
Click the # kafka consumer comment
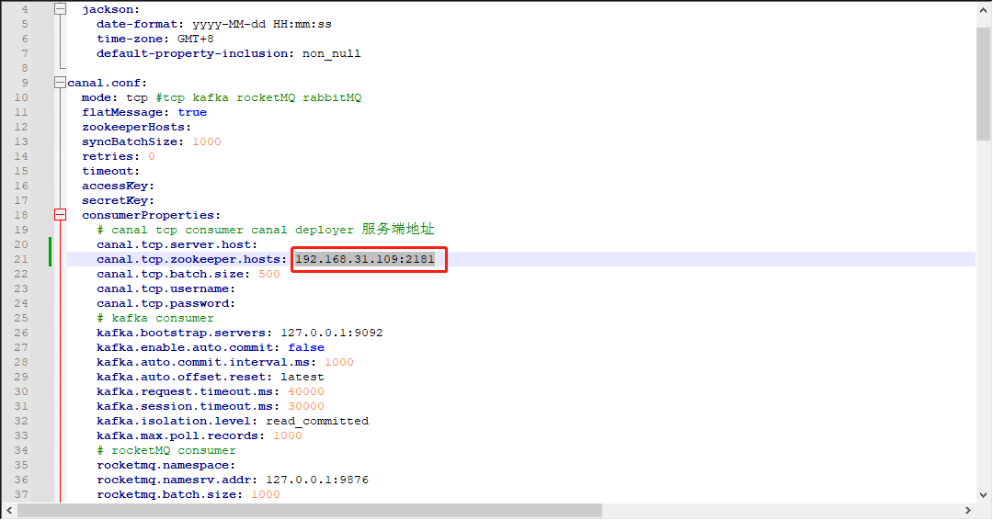pos(155,318)
